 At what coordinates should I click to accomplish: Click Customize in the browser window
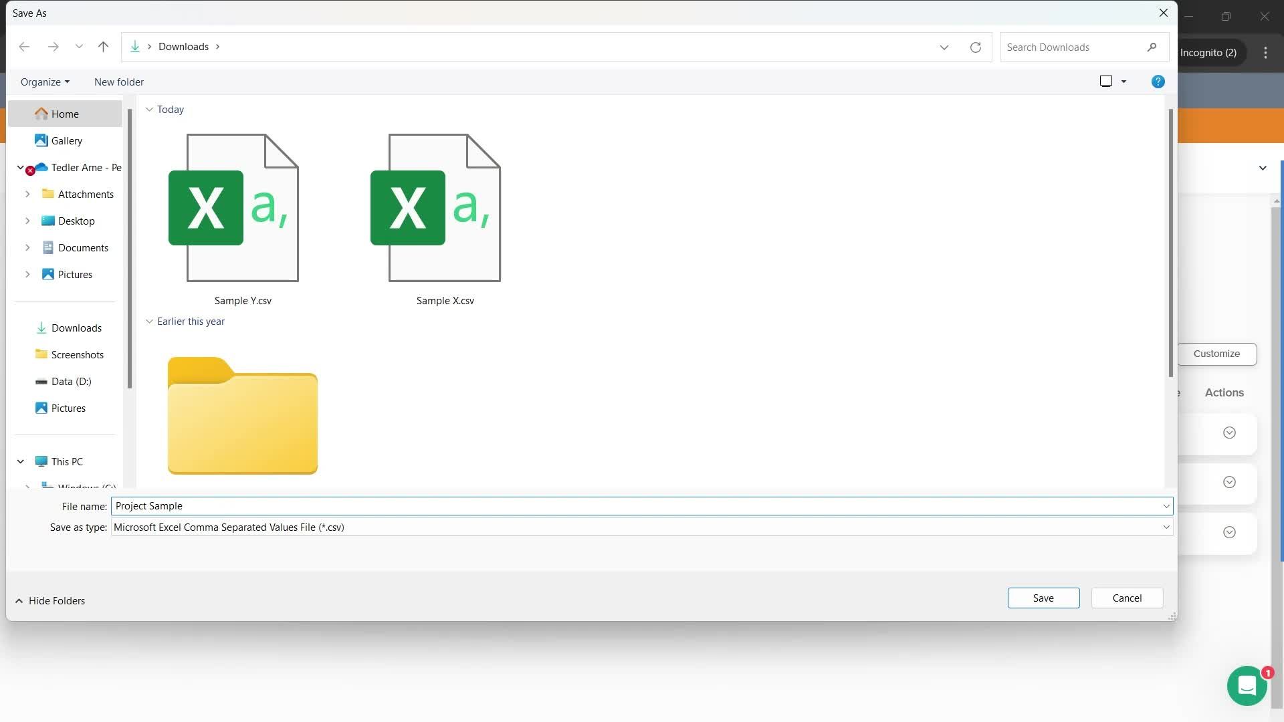click(x=1216, y=354)
